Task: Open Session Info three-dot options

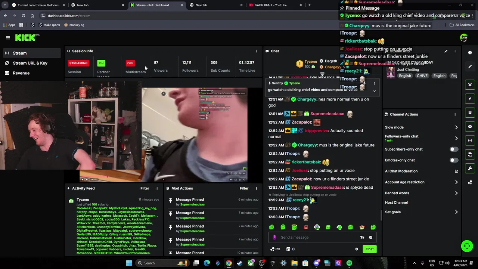Action: [256, 51]
